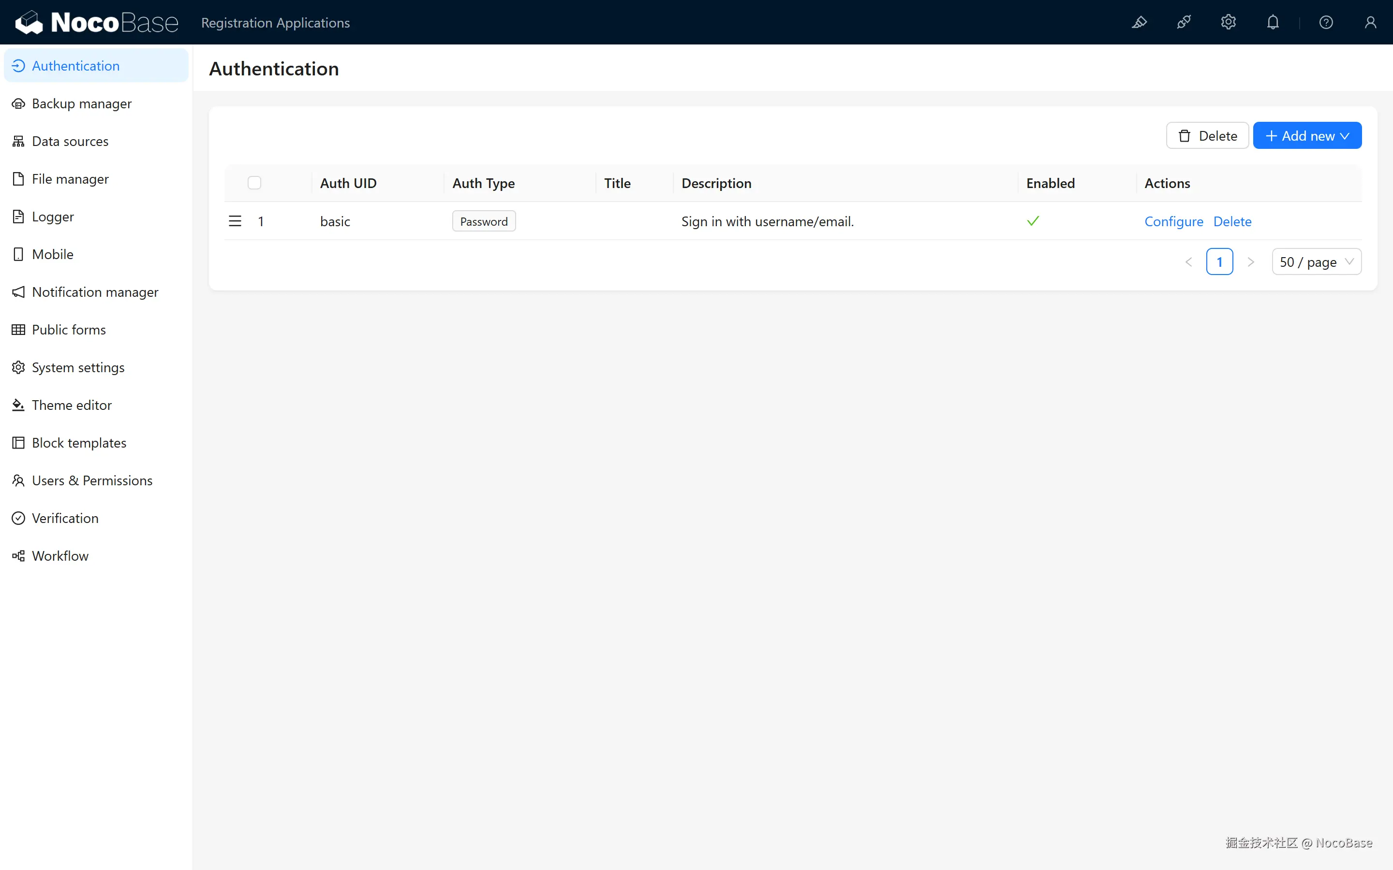Click the UI editor highlighter icon
The height and width of the screenshot is (870, 1393).
[x=1139, y=22]
